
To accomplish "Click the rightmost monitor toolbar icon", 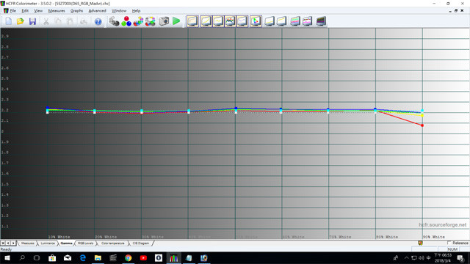I will [321, 21].
